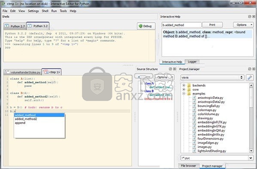Select embeddingInFLTK.py file

(212, 122)
